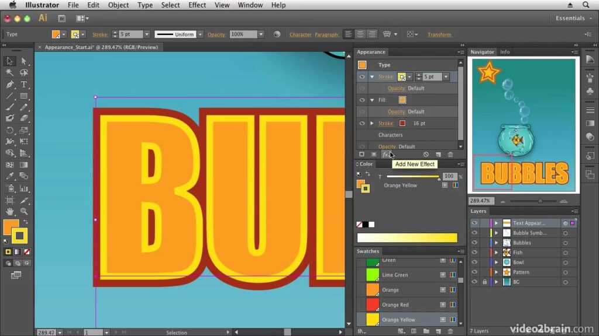This screenshot has width=599, height=336.
Task: Click the Opacity 100% input field
Action: pos(242,34)
